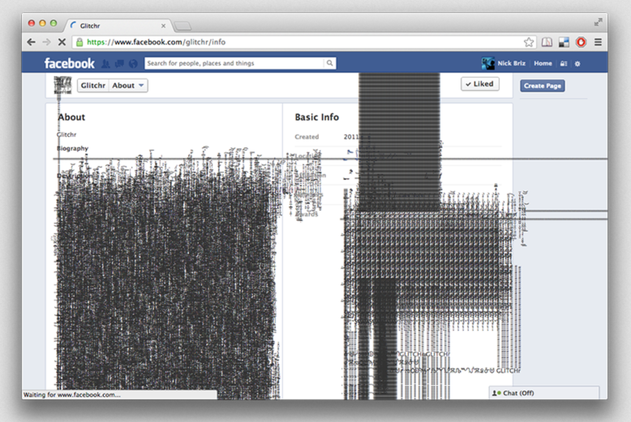Open the Chrome hamburger menu
Viewport: 631px width, 422px height.
coord(598,42)
